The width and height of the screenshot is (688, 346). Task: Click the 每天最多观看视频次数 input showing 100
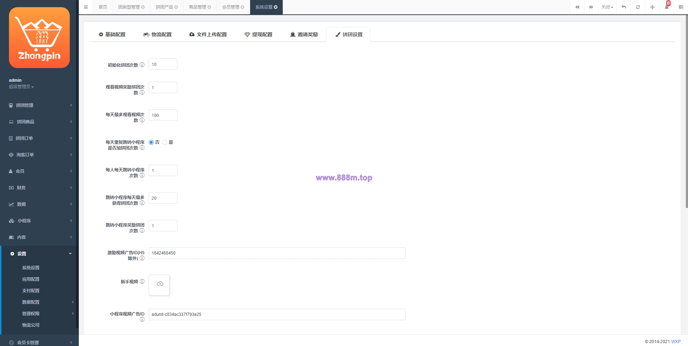click(x=163, y=115)
